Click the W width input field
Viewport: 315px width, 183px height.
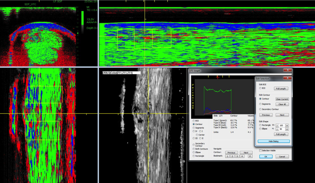(281, 125)
